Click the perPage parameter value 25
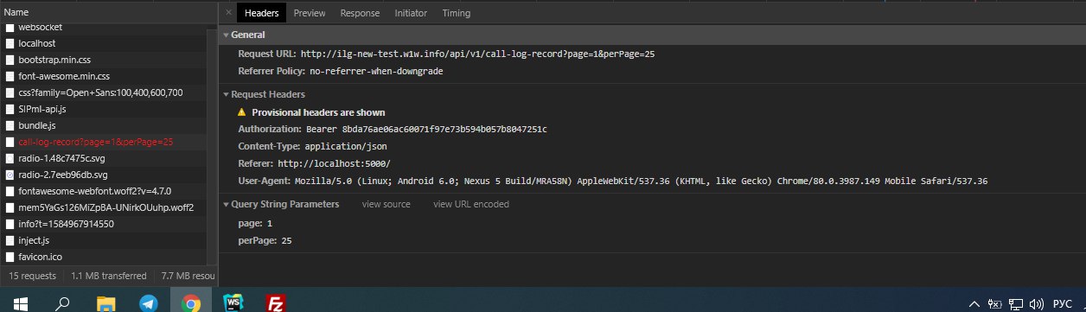 tap(287, 241)
